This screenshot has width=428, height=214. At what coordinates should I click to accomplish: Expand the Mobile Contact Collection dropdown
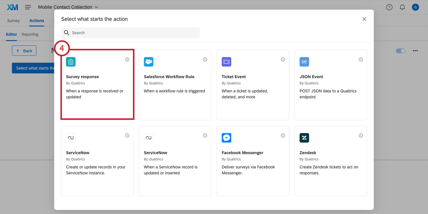(x=68, y=7)
